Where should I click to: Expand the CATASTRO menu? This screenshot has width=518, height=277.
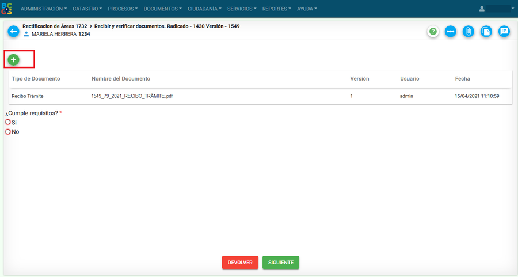coord(87,9)
